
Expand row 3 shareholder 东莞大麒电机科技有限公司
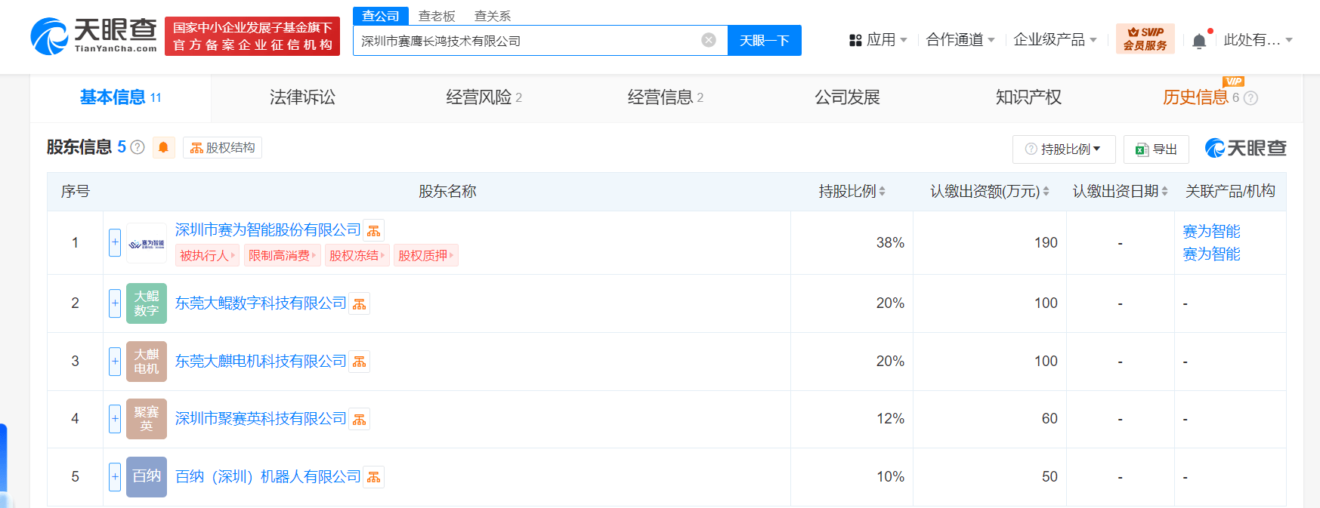click(x=115, y=362)
